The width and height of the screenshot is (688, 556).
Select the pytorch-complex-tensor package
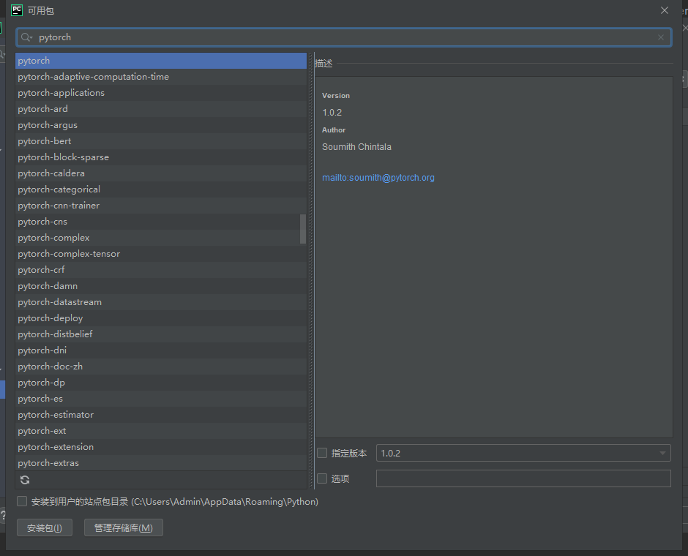coord(160,254)
